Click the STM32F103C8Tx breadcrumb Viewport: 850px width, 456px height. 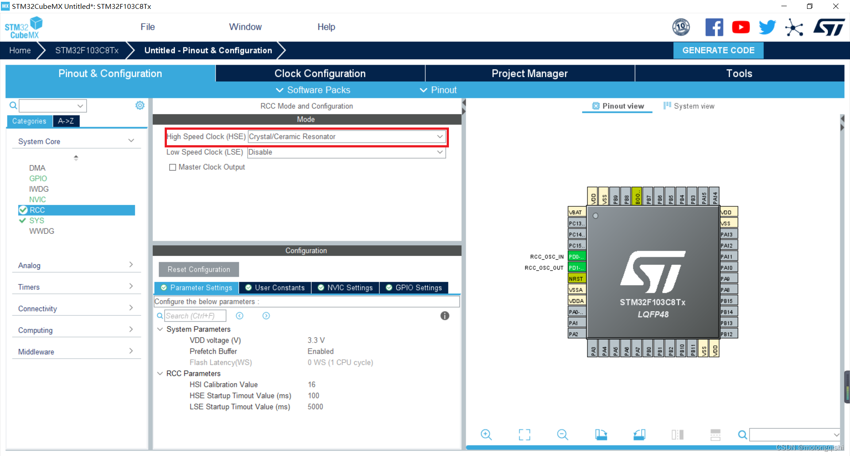[x=87, y=50]
